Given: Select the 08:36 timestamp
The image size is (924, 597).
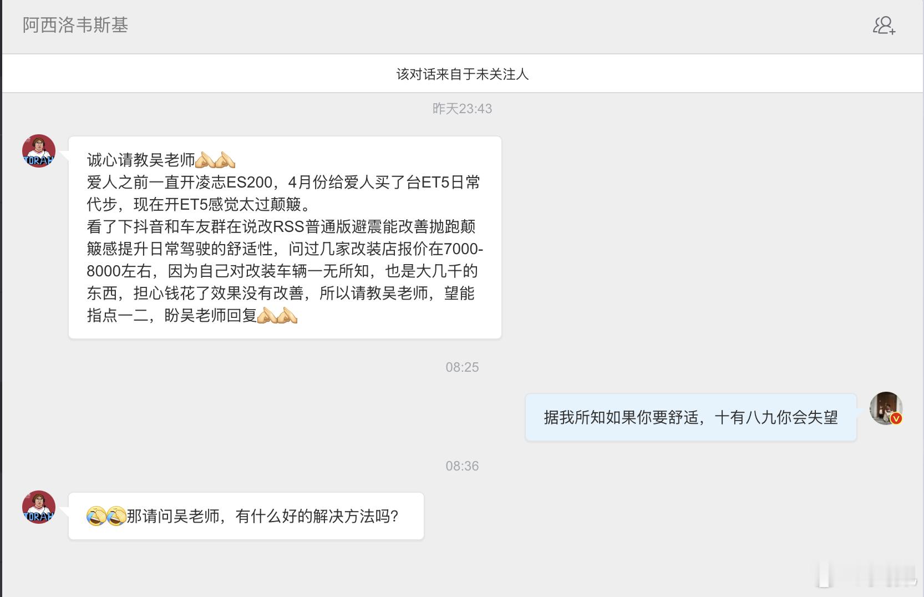Looking at the screenshot, I should pos(463,466).
